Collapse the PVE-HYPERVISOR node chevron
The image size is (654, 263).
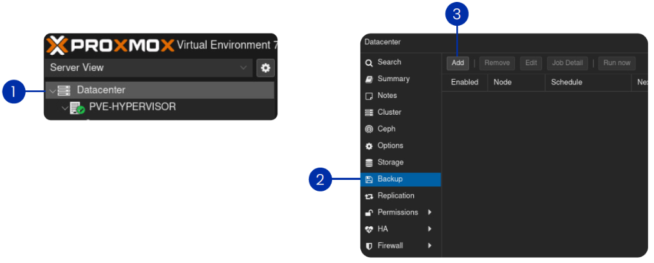(x=64, y=108)
